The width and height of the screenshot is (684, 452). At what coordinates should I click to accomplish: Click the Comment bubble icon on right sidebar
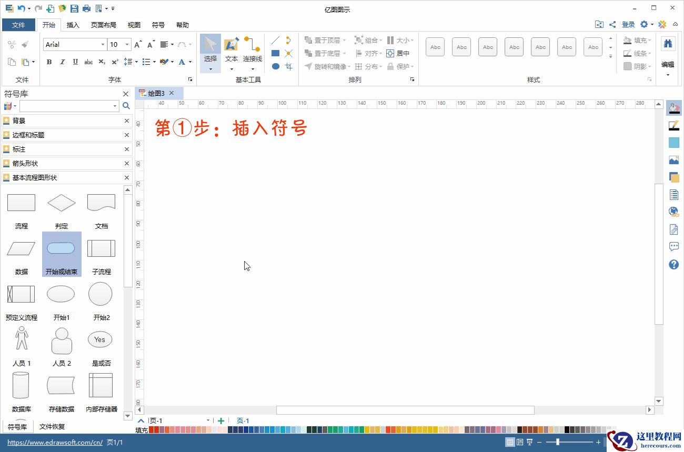tap(674, 246)
